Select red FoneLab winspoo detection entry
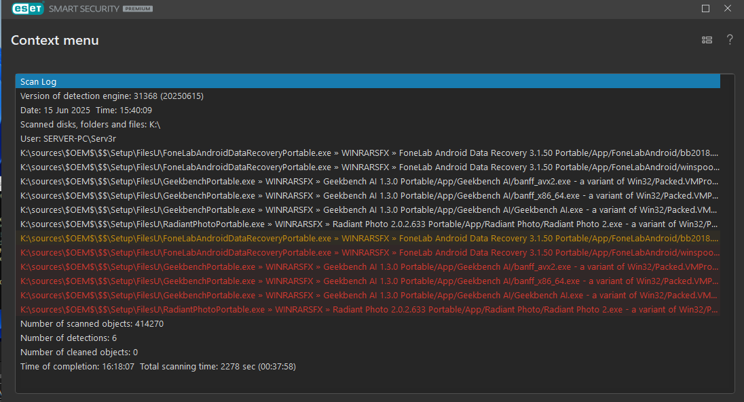The width and height of the screenshot is (744, 402). tap(368, 252)
